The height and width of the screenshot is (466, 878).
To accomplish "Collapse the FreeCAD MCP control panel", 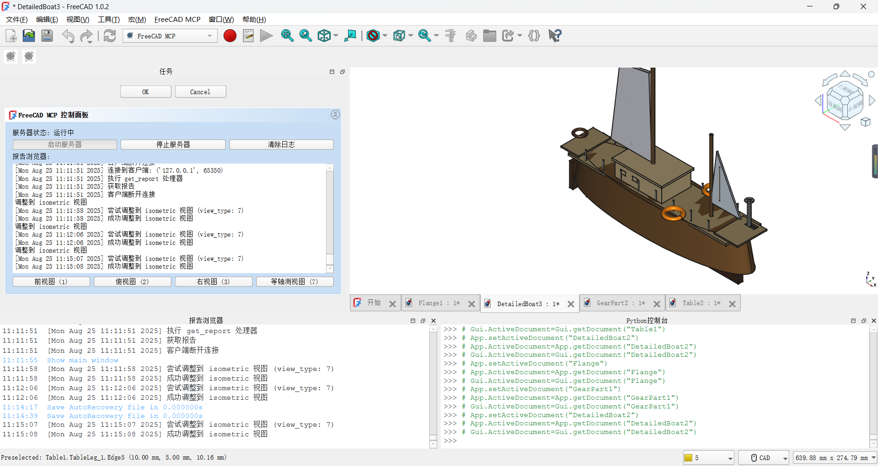I will point(335,114).
